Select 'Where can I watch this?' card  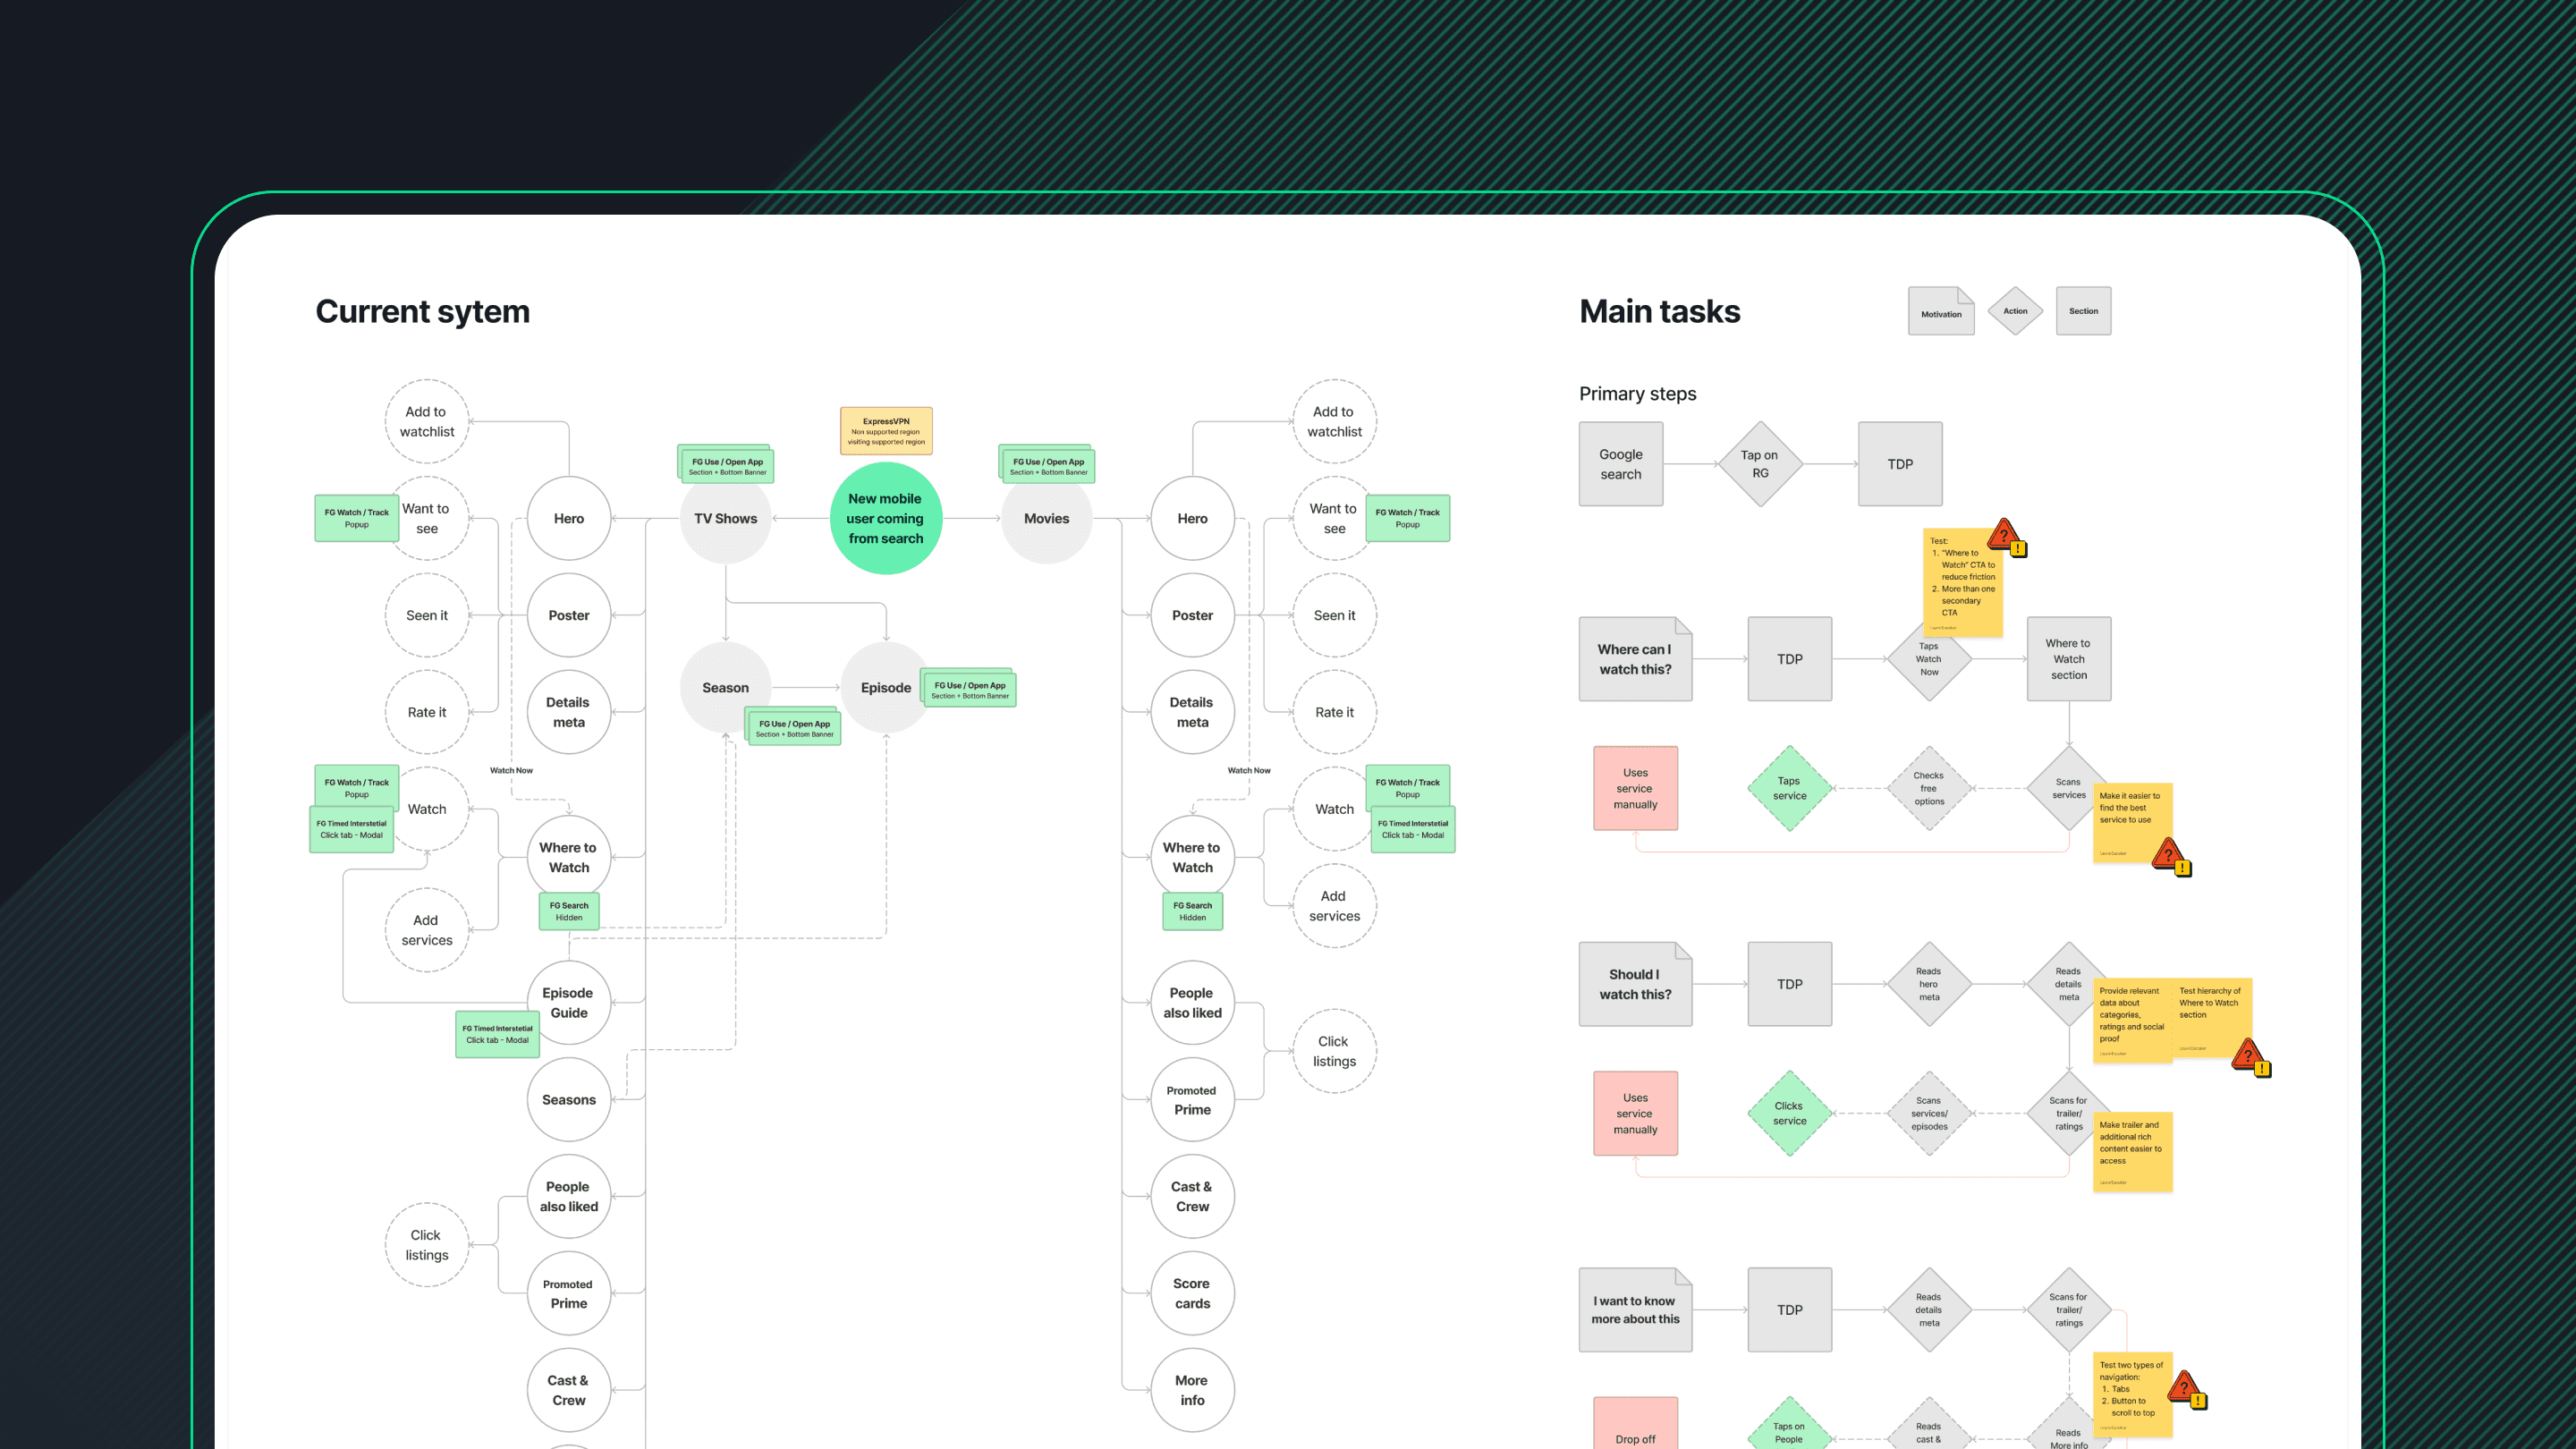(x=1634, y=659)
